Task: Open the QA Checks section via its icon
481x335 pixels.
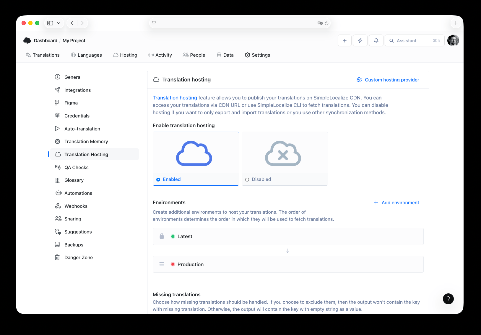Action: [58, 167]
